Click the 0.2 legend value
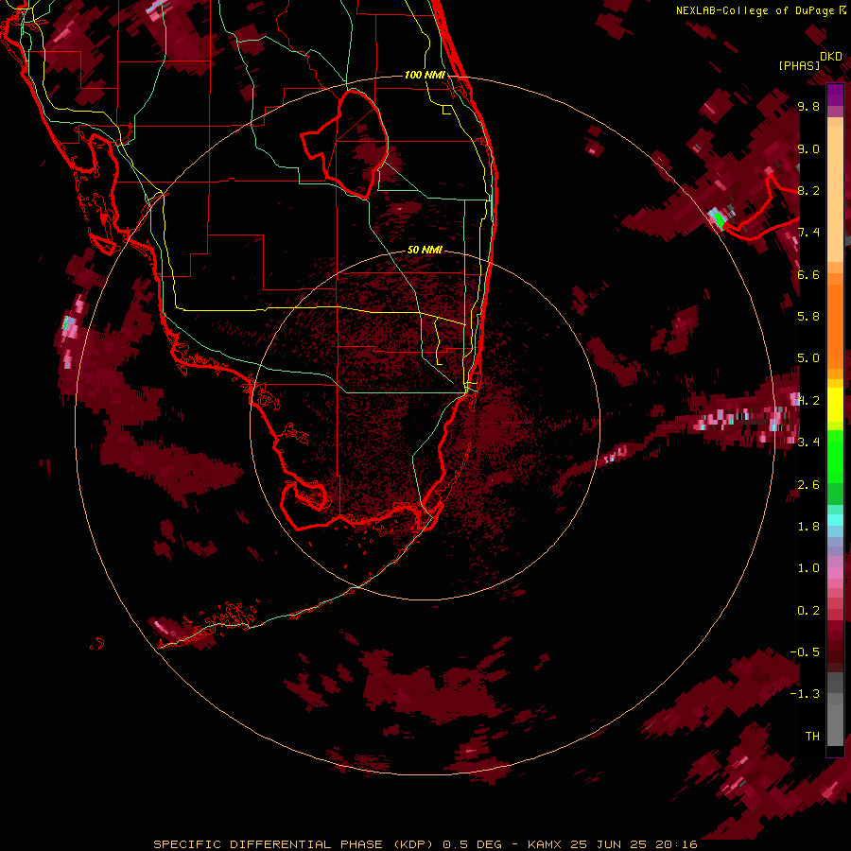The height and width of the screenshot is (851, 851). pyautogui.click(x=808, y=610)
